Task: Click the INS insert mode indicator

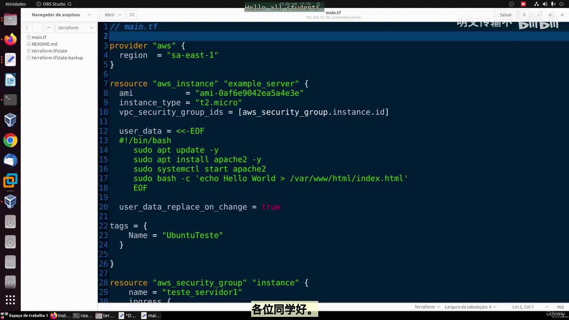Action: click(x=560, y=307)
